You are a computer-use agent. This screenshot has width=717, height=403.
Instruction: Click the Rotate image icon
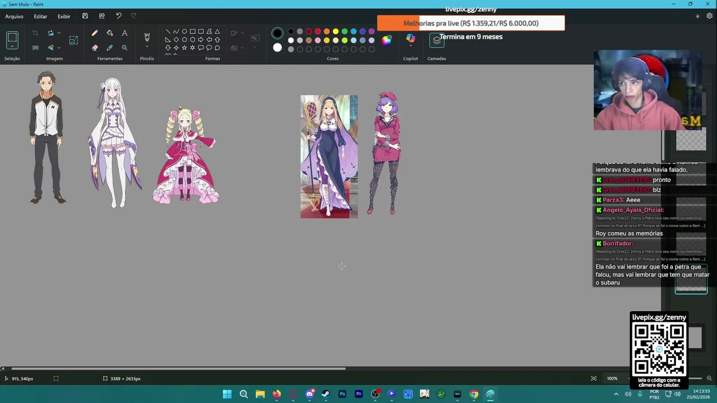(x=50, y=33)
